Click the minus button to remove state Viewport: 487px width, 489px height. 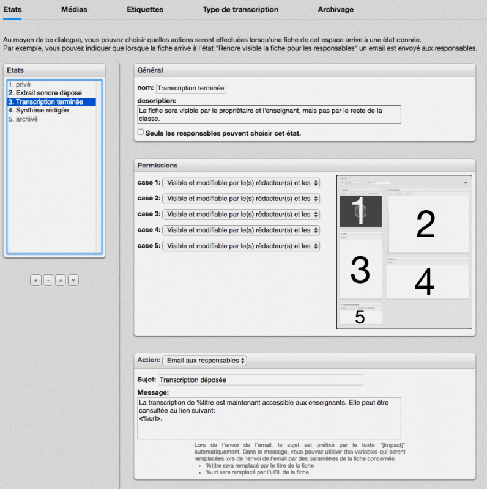pos(48,280)
